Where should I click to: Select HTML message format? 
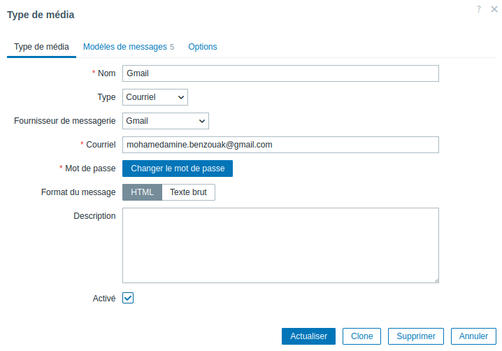(x=142, y=192)
